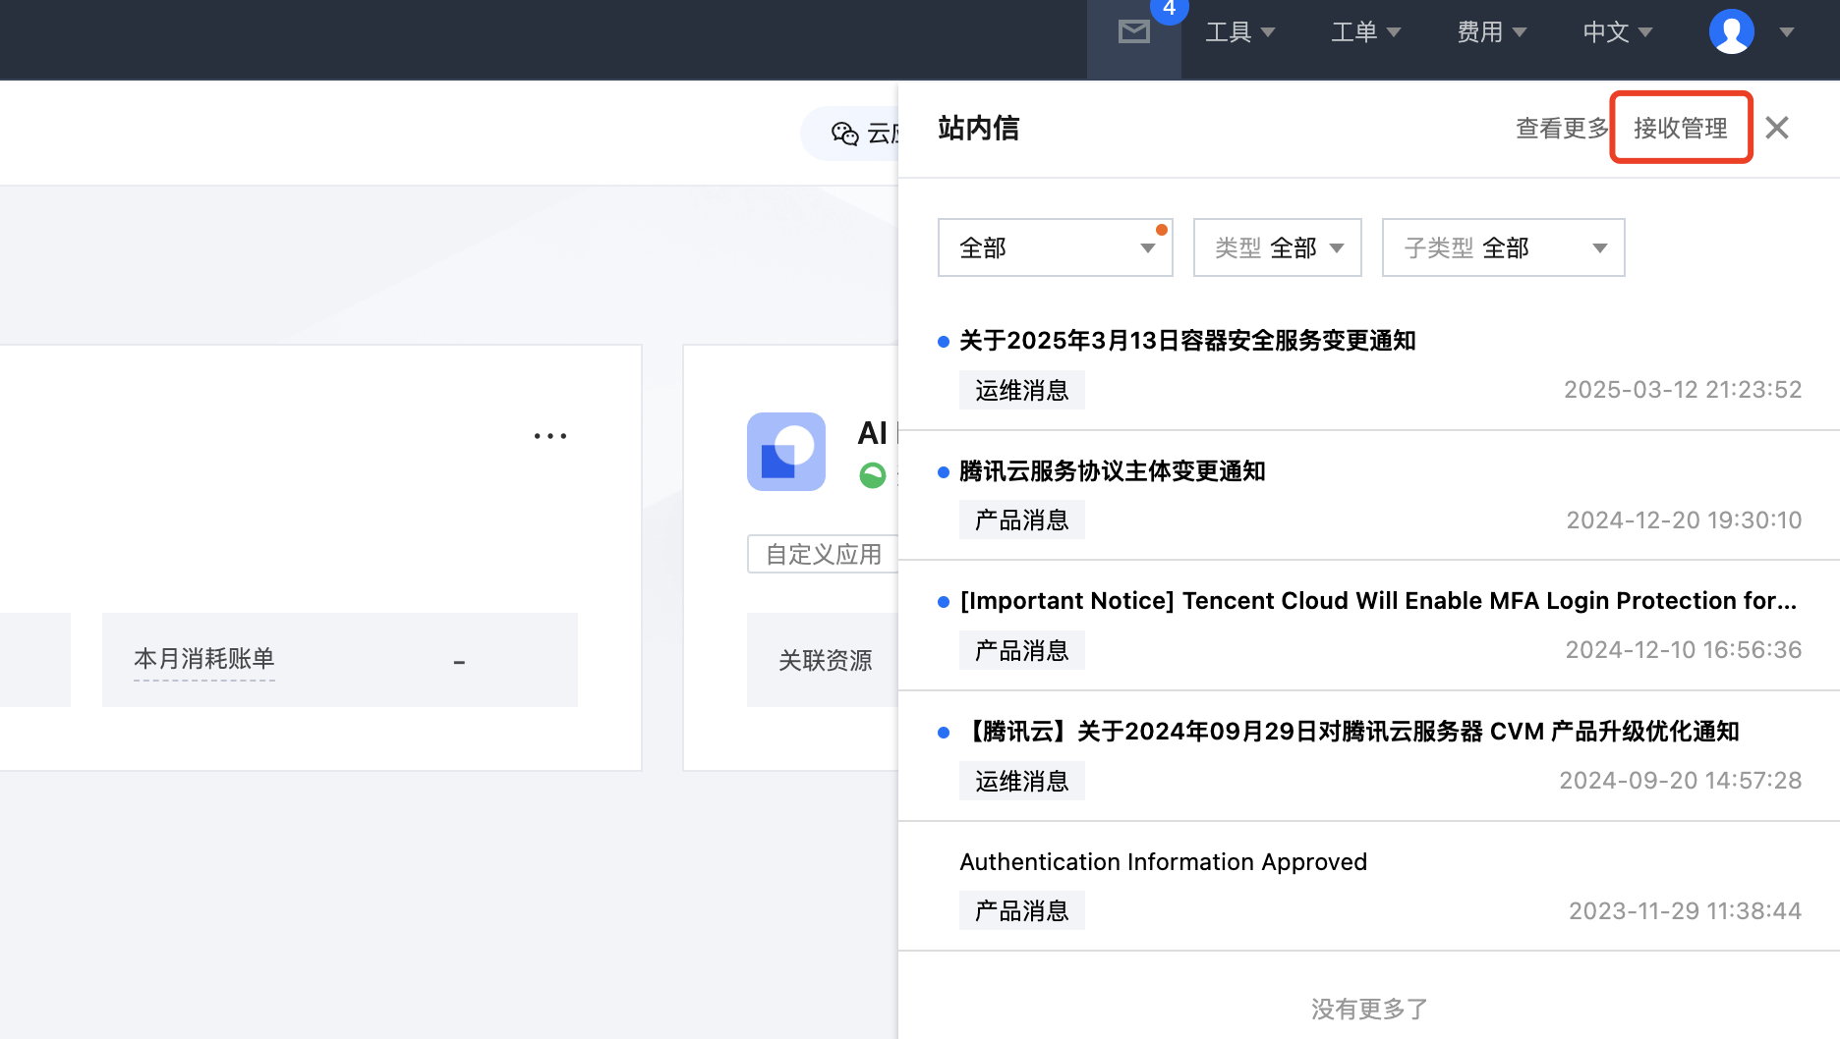Click the user avatar icon
Screen dimensions: 1840x1039
1732,32
